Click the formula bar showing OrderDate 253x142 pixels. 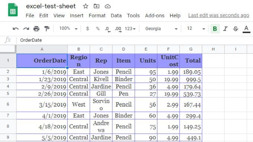point(135,40)
